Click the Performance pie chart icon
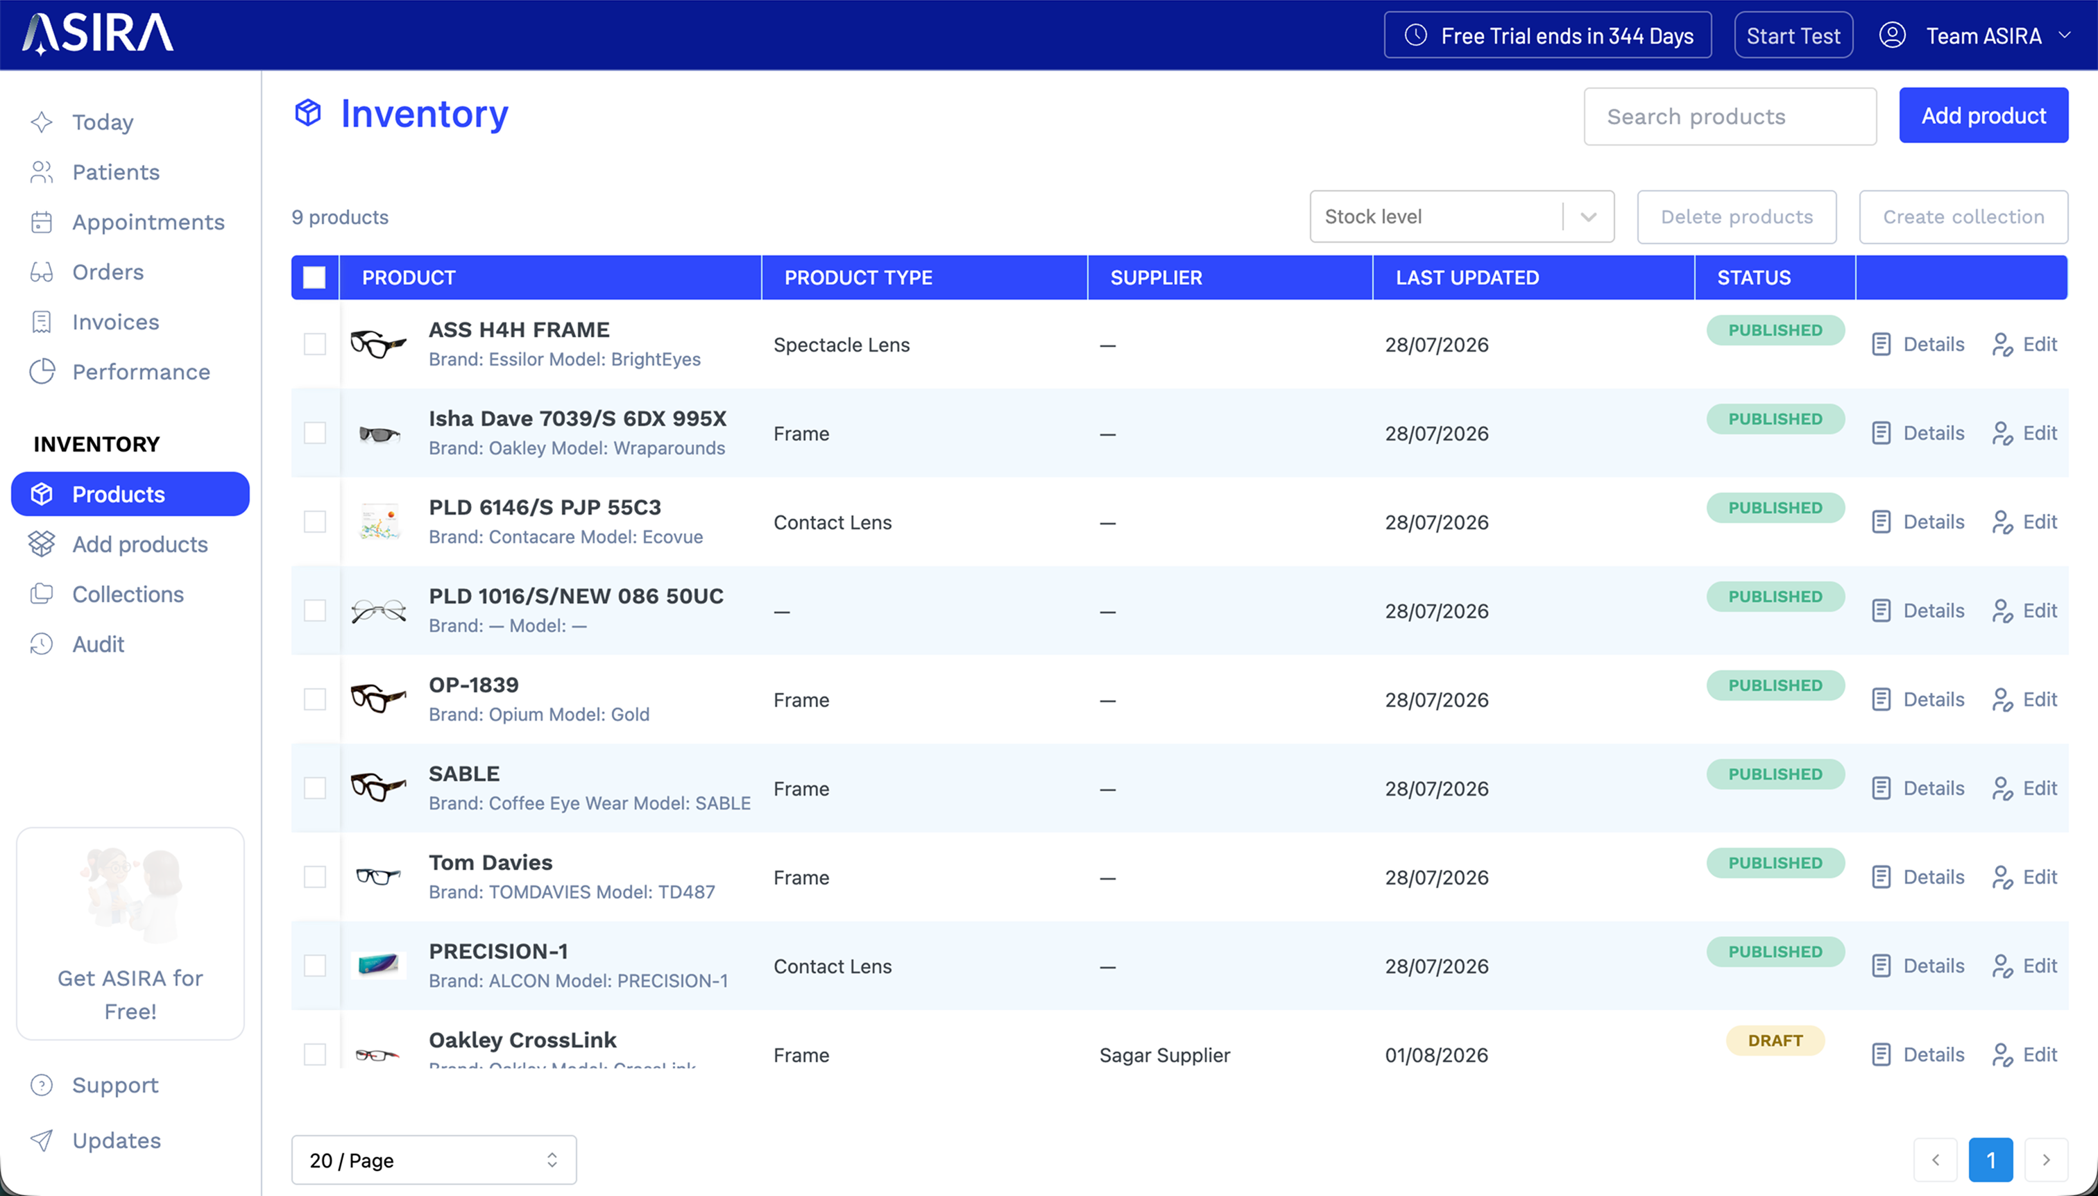The width and height of the screenshot is (2098, 1196). [42, 372]
